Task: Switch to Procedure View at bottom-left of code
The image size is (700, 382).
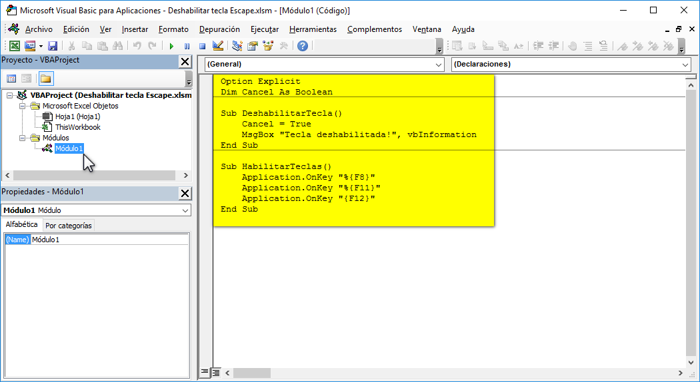Action: click(205, 372)
